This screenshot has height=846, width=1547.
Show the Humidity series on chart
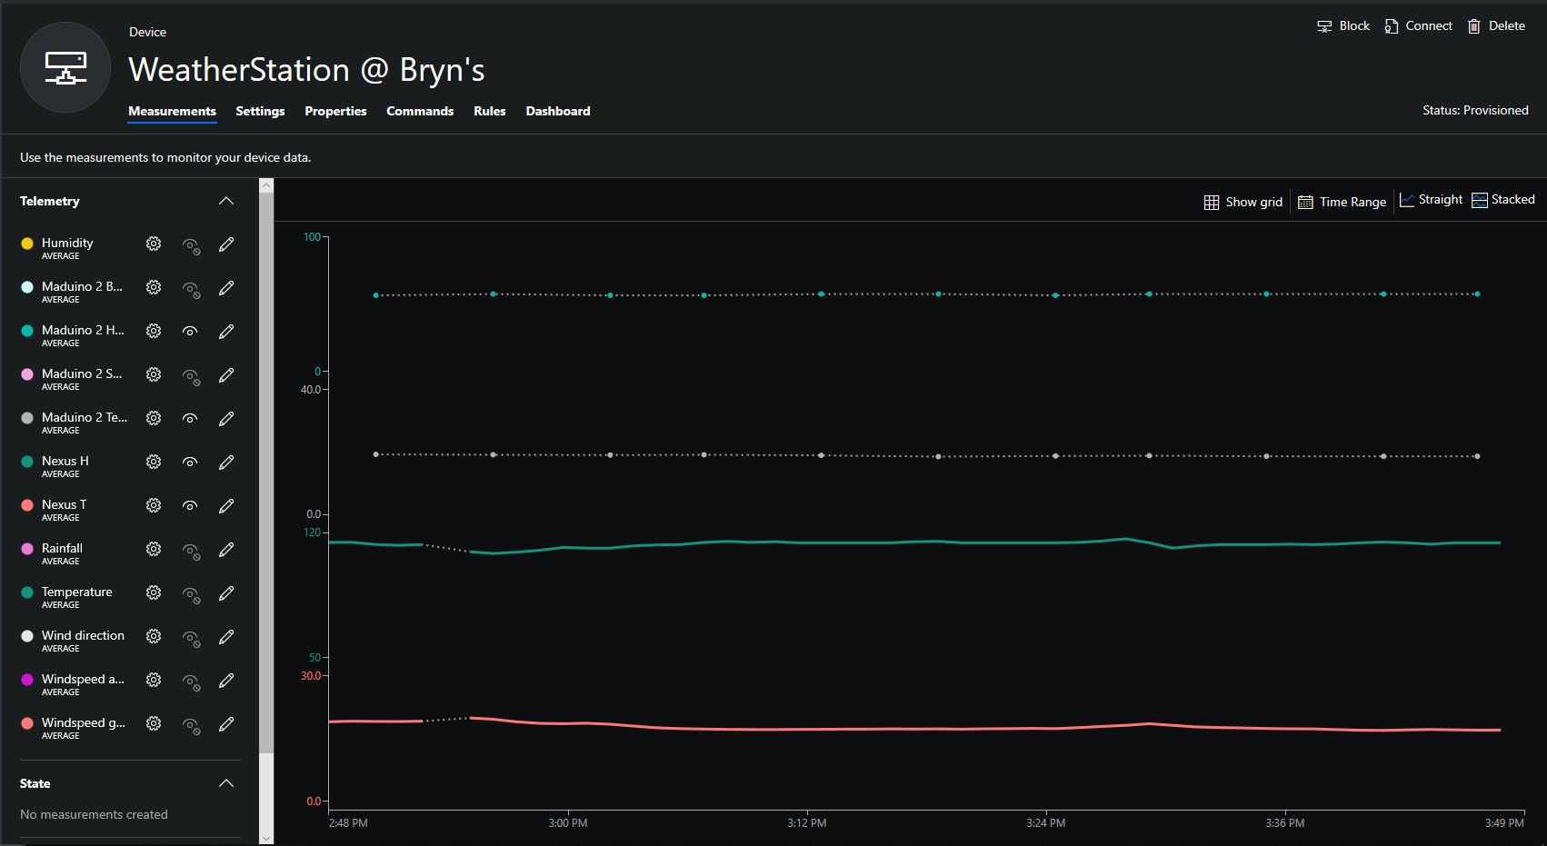click(191, 244)
